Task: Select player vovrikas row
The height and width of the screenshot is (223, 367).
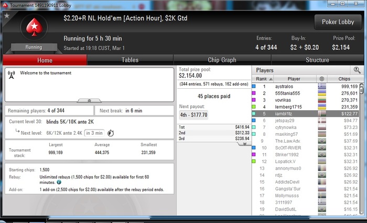Action: (306, 100)
